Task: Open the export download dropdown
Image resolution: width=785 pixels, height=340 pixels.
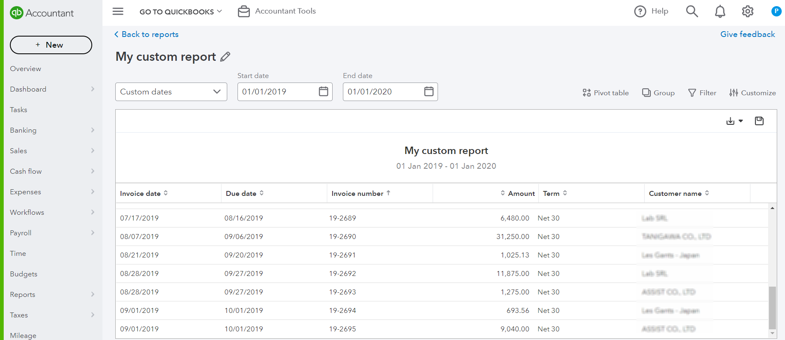Action: tap(734, 121)
